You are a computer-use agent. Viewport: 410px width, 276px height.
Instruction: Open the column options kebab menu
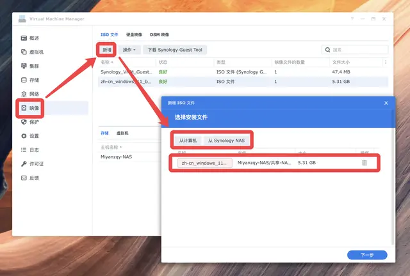(x=386, y=62)
